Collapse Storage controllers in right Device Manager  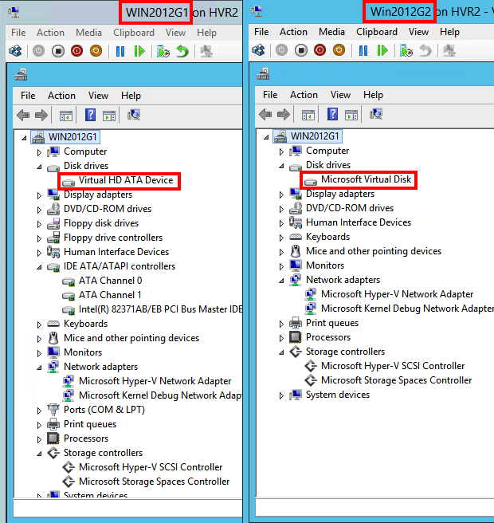tap(282, 352)
